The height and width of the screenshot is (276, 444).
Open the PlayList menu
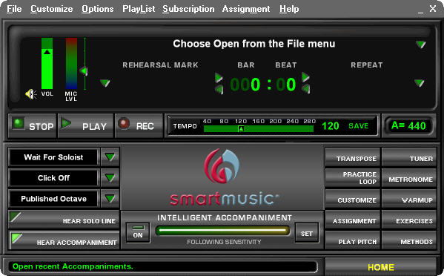point(139,9)
